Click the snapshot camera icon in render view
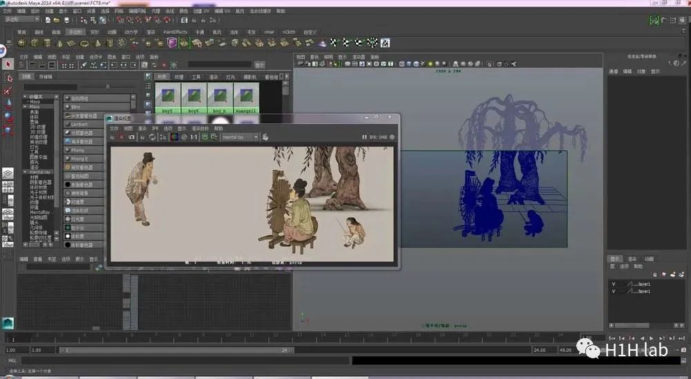The image size is (691, 379). (131, 137)
